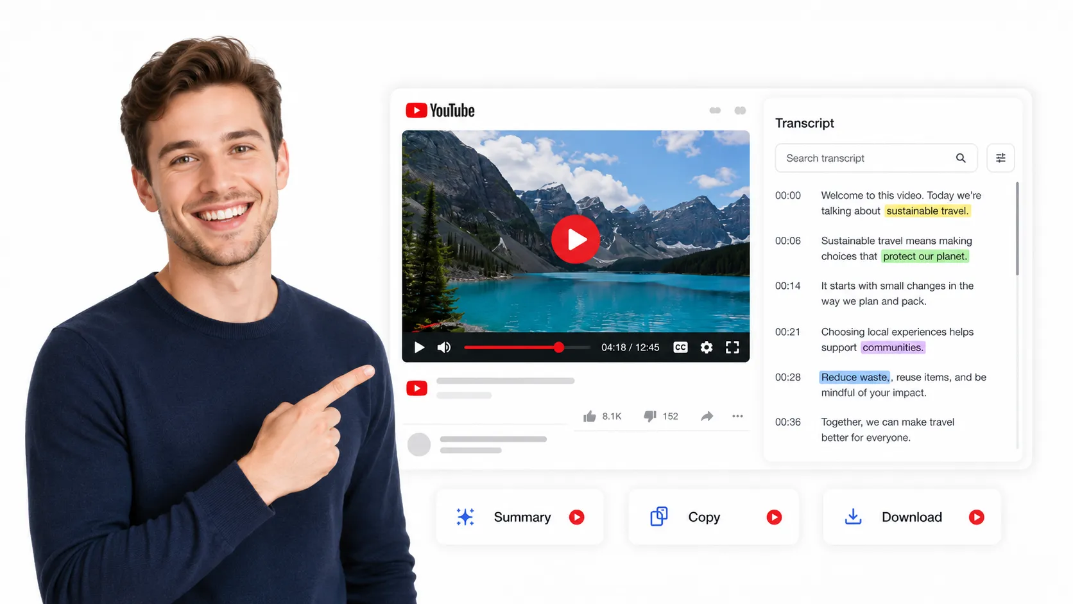This screenshot has height=604, width=1073.
Task: Jump to the 00:28 timestamp
Action: pyautogui.click(x=788, y=377)
